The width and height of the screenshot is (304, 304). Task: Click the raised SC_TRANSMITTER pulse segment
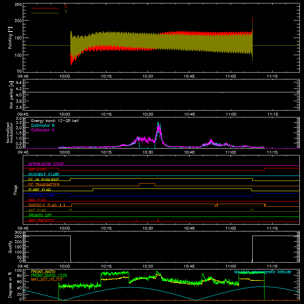[x=147, y=184]
